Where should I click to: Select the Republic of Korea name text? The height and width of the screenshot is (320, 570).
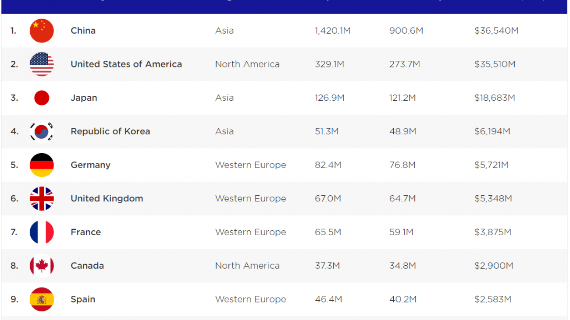coord(110,131)
